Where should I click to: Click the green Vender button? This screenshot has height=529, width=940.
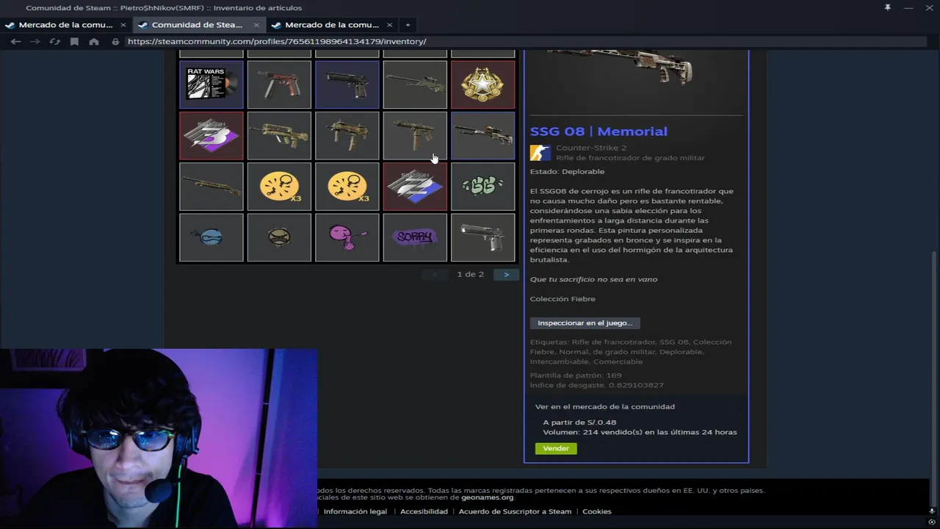556,448
